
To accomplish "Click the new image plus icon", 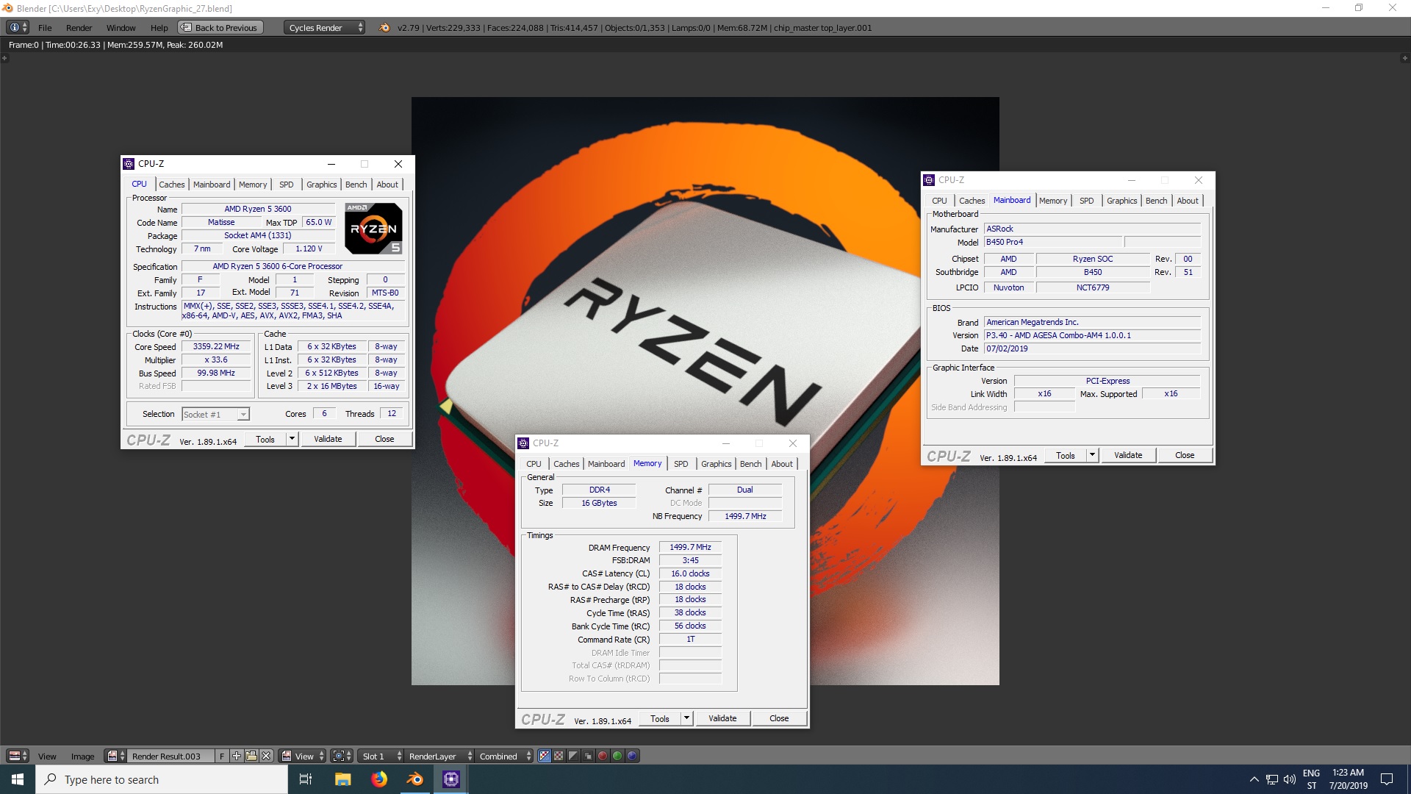I will tap(237, 756).
